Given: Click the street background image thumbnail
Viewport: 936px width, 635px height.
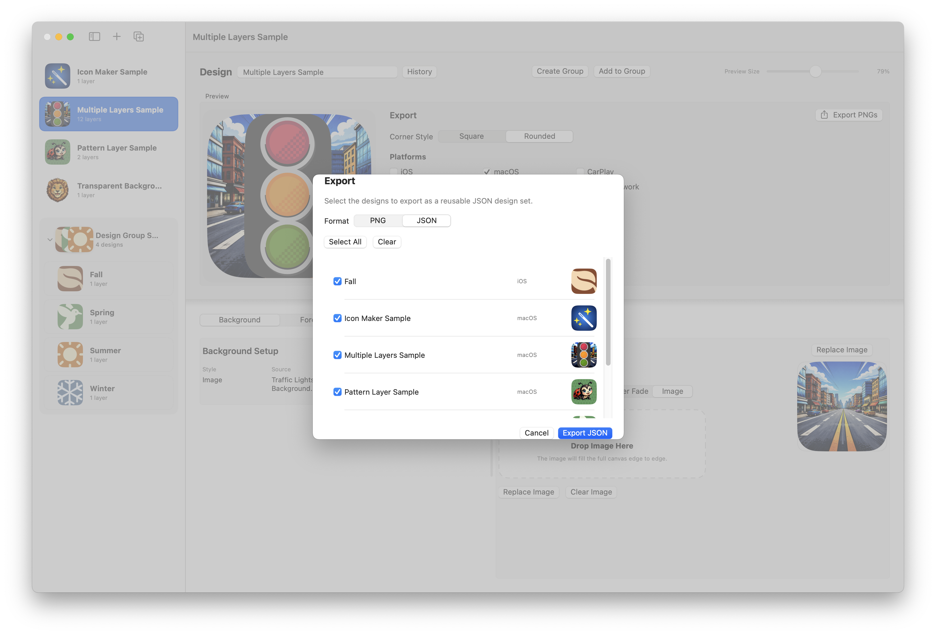Looking at the screenshot, I should coord(842,406).
